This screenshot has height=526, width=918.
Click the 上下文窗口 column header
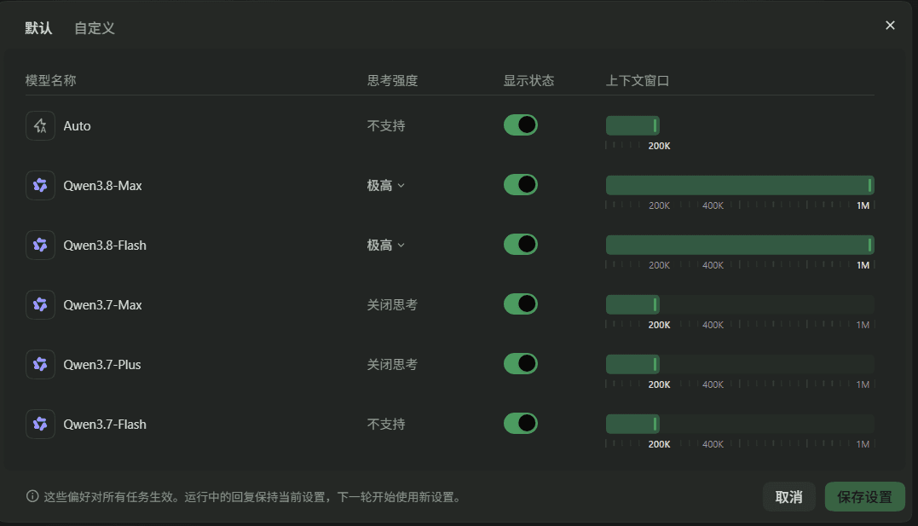coord(638,81)
